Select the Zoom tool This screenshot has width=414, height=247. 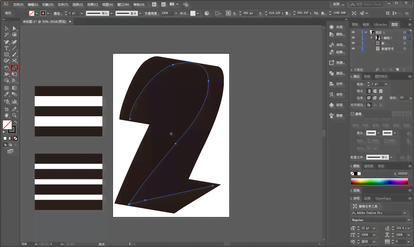coord(14,115)
